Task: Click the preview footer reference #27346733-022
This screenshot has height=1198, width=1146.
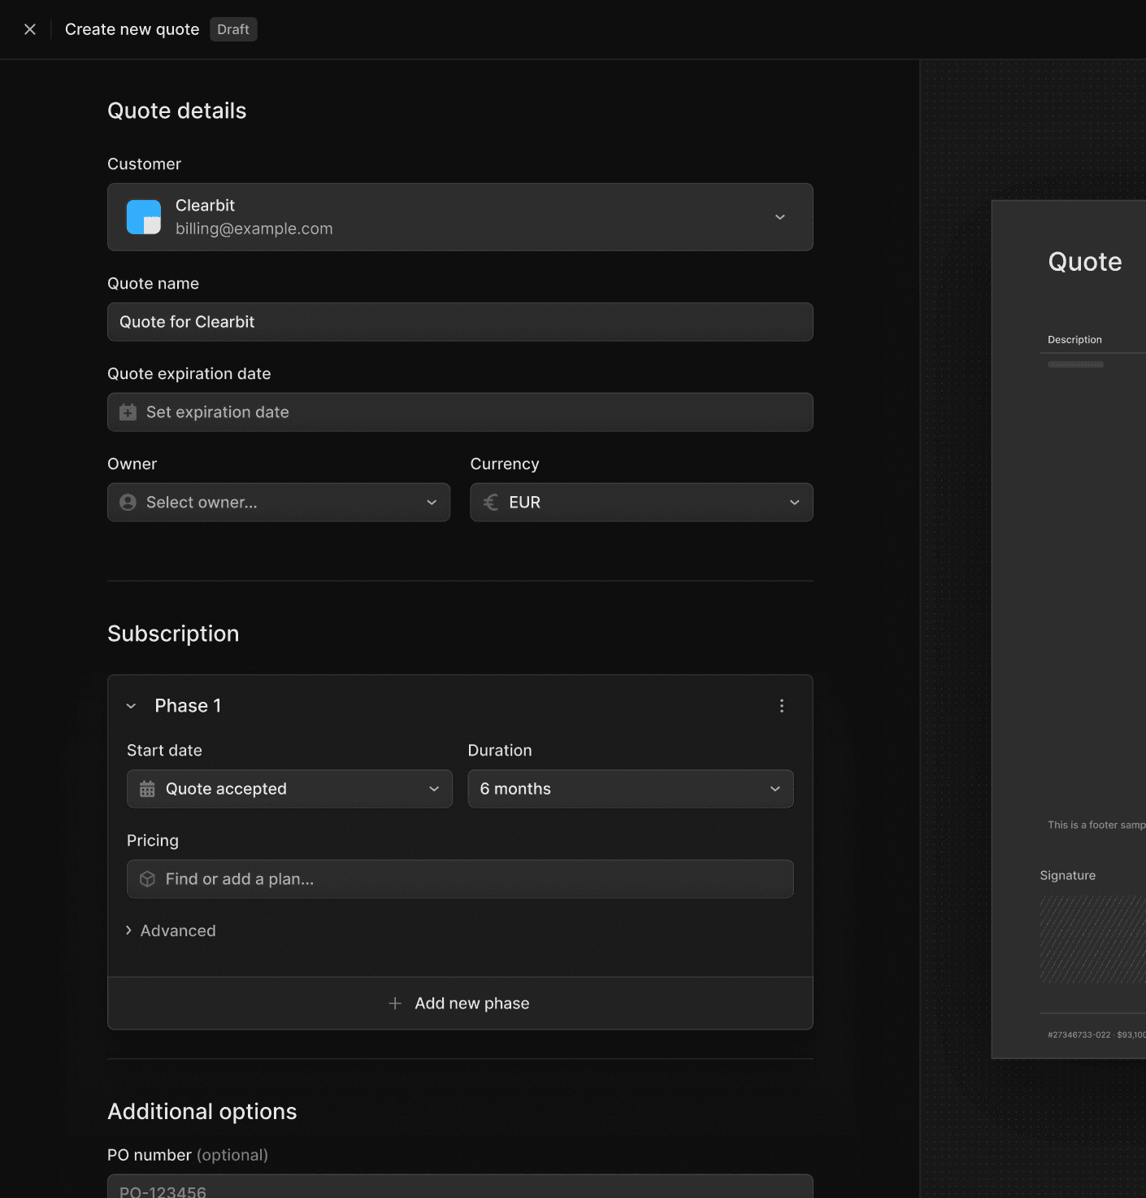Action: (x=1079, y=1035)
